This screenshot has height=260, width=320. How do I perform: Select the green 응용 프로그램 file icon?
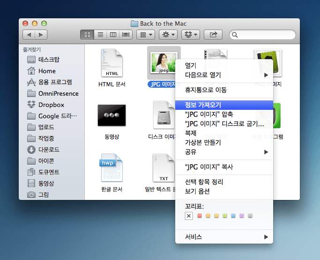pos(277,115)
